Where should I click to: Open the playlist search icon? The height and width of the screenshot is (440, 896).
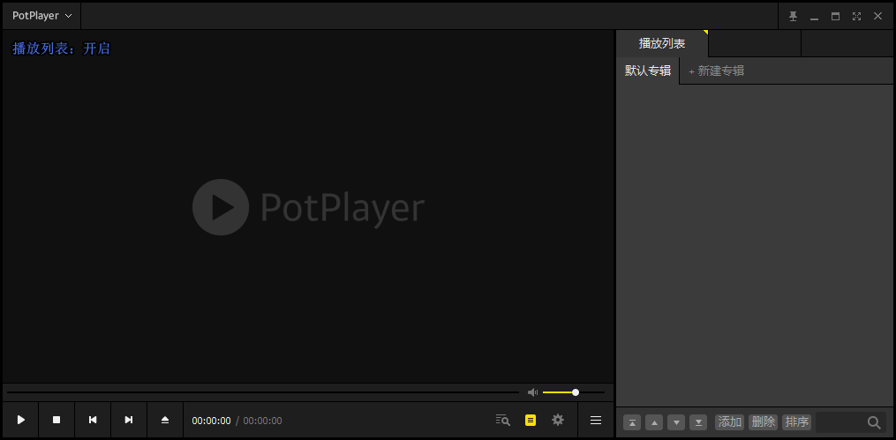502,421
